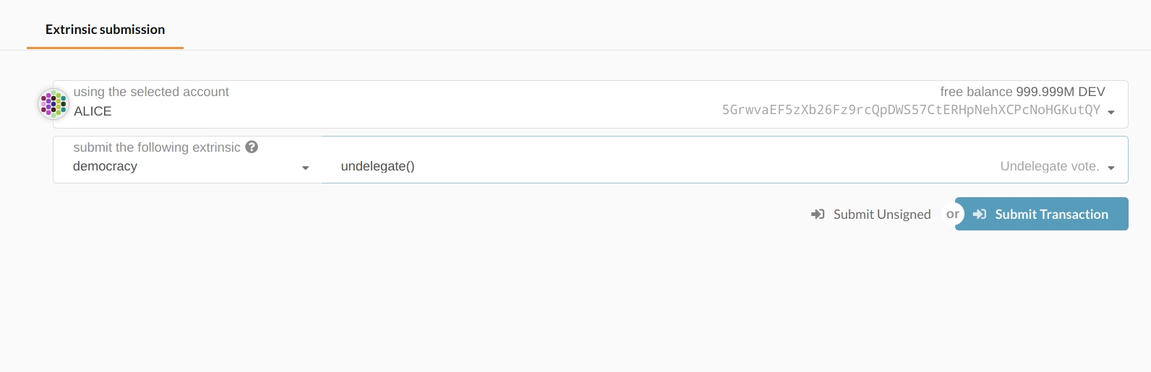The height and width of the screenshot is (372, 1151).
Task: Expand the undelegate() method list arrow
Action: (x=1111, y=168)
